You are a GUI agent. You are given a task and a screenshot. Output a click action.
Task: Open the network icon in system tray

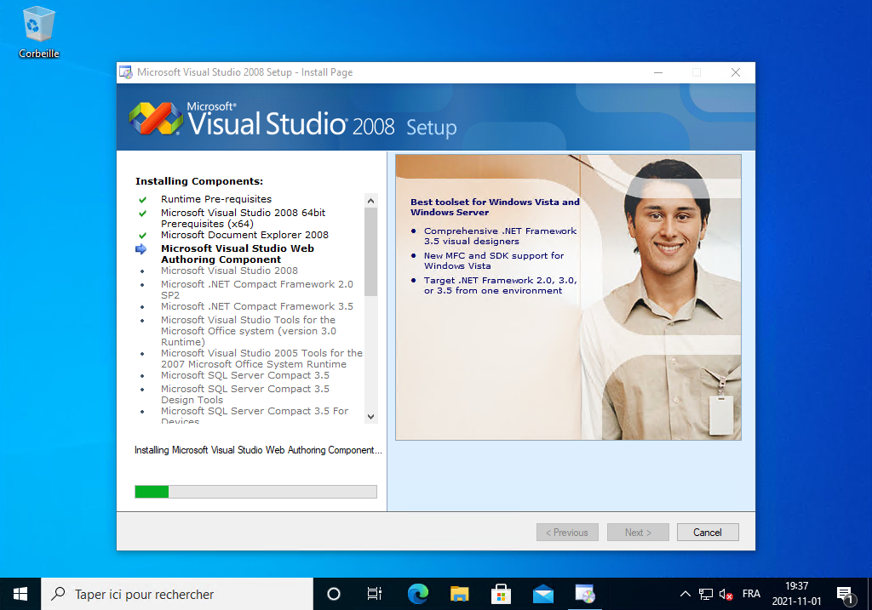point(706,594)
